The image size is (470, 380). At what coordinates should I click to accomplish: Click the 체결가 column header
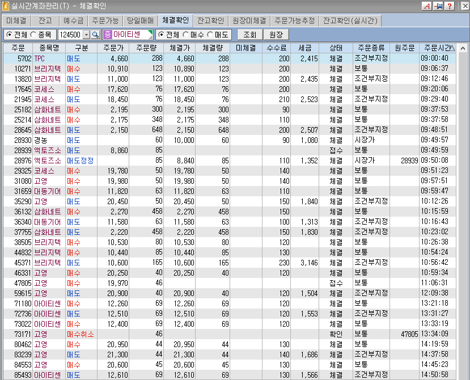(x=180, y=48)
